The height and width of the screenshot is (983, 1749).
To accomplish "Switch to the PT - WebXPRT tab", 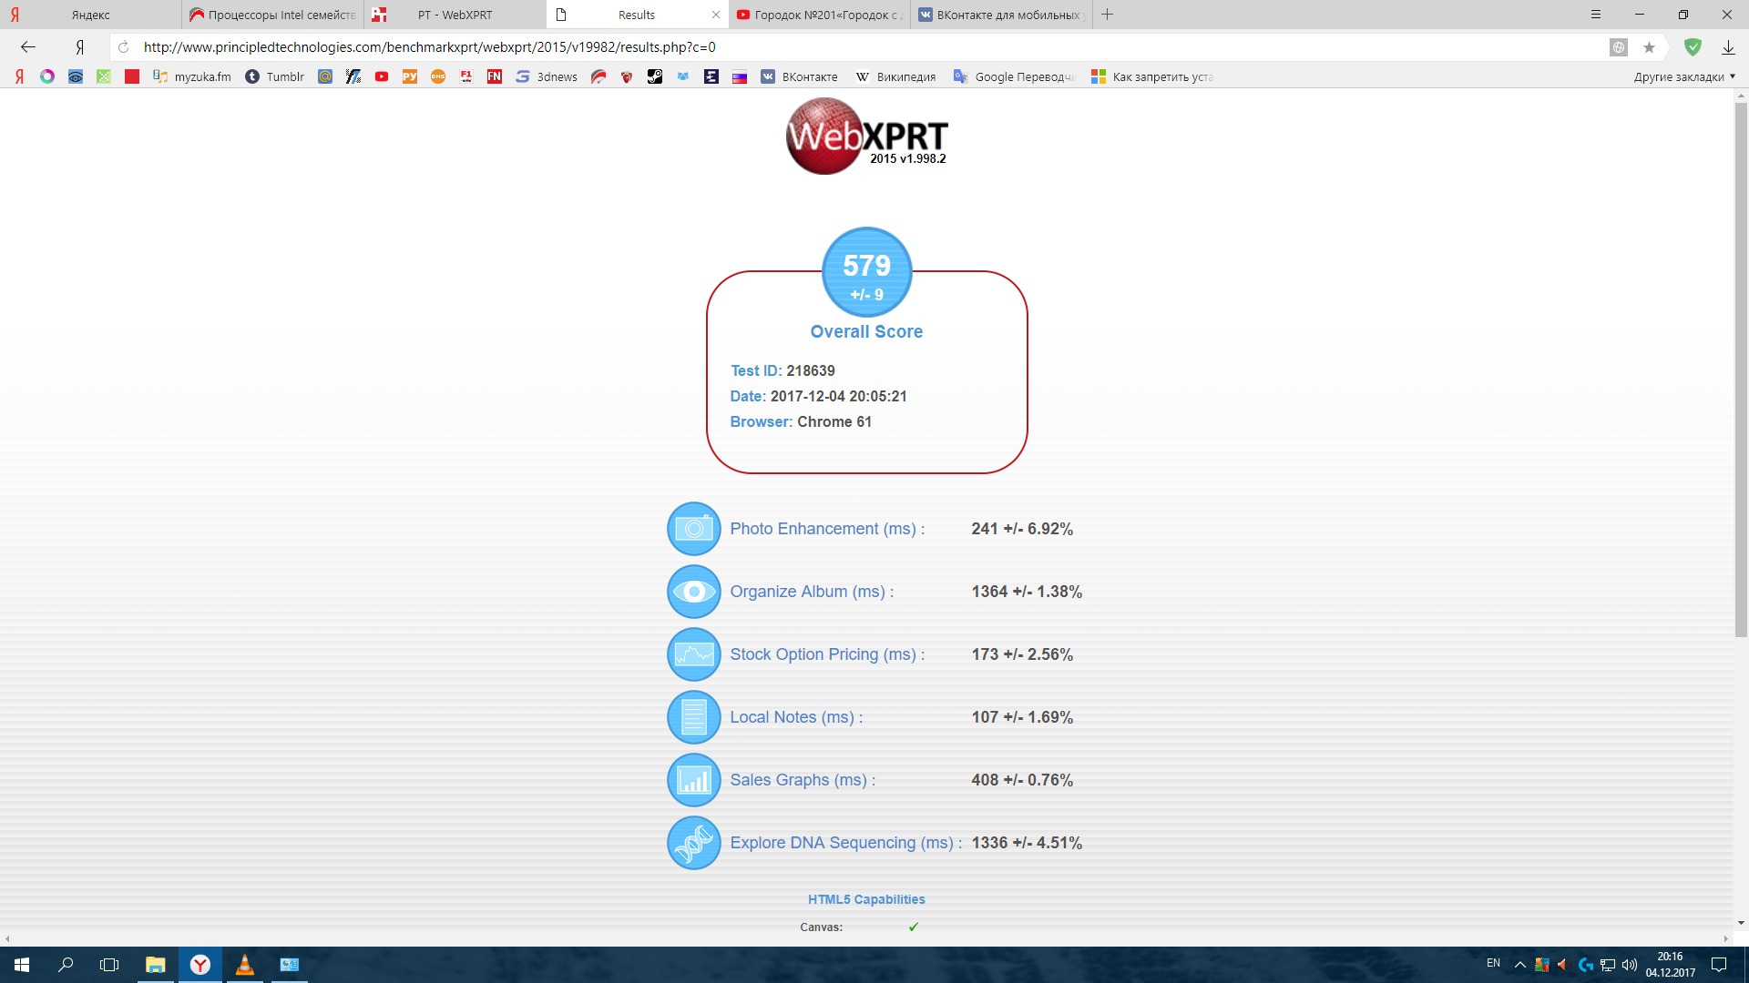I will click(455, 15).
